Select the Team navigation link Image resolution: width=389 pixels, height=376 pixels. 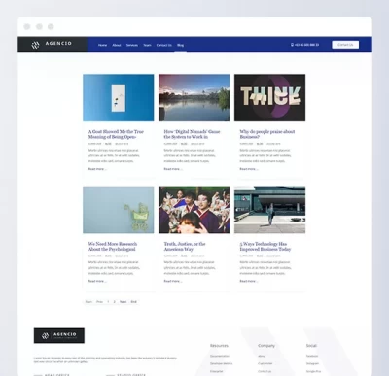[147, 45]
